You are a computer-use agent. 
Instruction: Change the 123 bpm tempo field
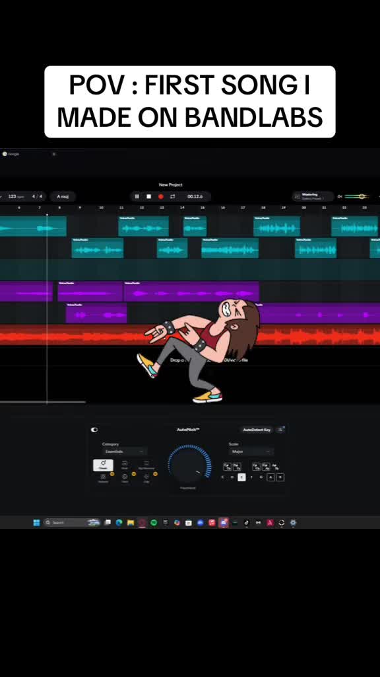[16, 196]
